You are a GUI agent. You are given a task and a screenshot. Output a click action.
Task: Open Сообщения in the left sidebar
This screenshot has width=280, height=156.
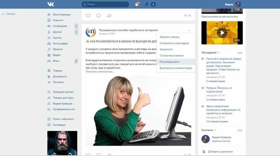(60, 26)
